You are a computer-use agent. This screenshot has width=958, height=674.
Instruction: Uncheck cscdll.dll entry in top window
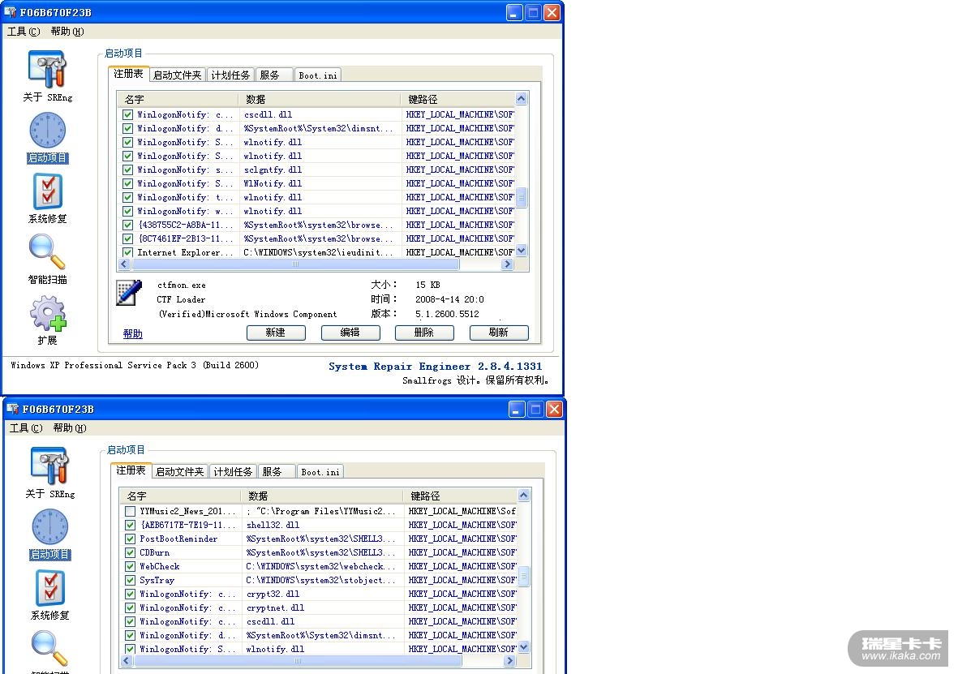pos(127,115)
